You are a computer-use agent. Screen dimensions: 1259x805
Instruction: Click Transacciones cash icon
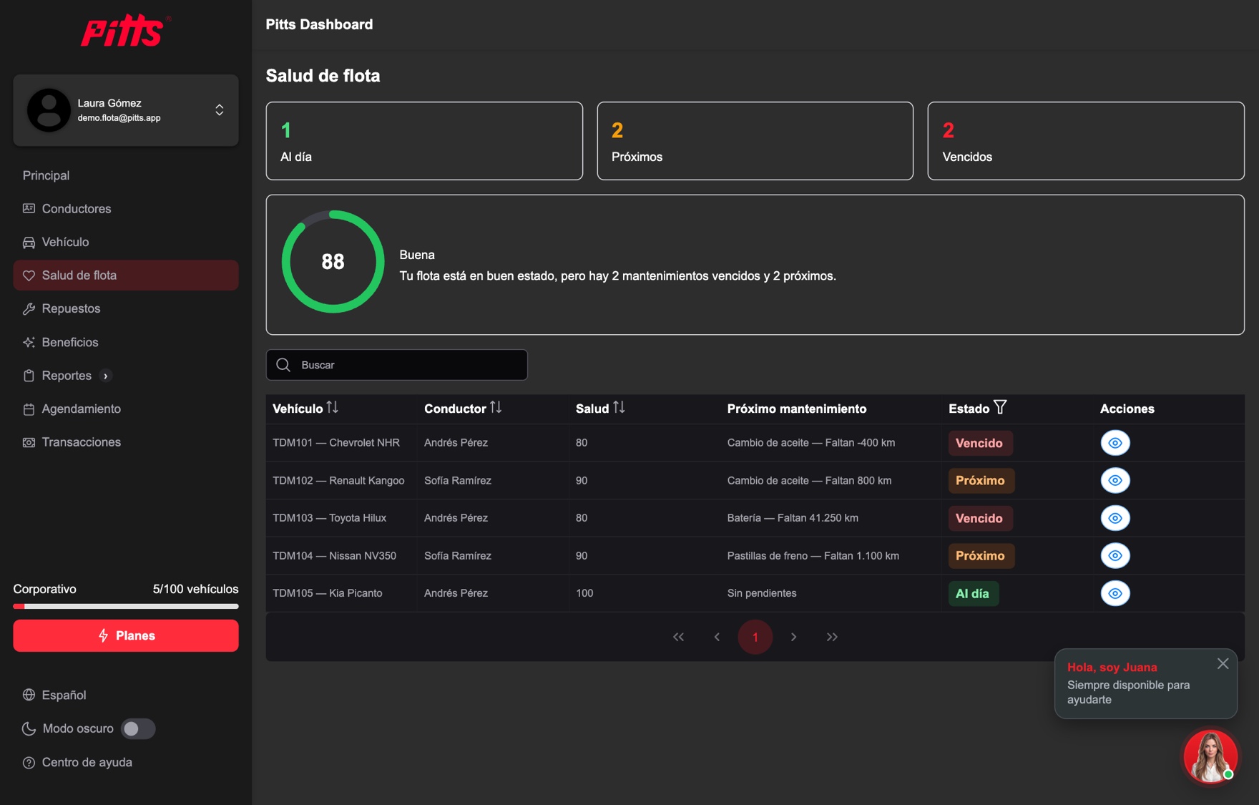tap(29, 442)
